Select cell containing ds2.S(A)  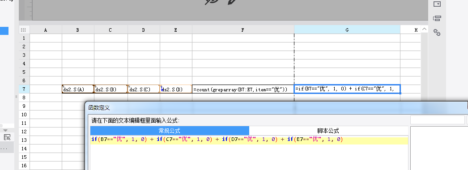(x=78, y=89)
